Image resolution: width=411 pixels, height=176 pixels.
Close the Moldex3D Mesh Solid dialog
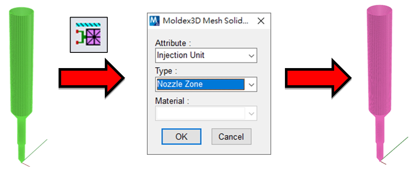(261, 21)
